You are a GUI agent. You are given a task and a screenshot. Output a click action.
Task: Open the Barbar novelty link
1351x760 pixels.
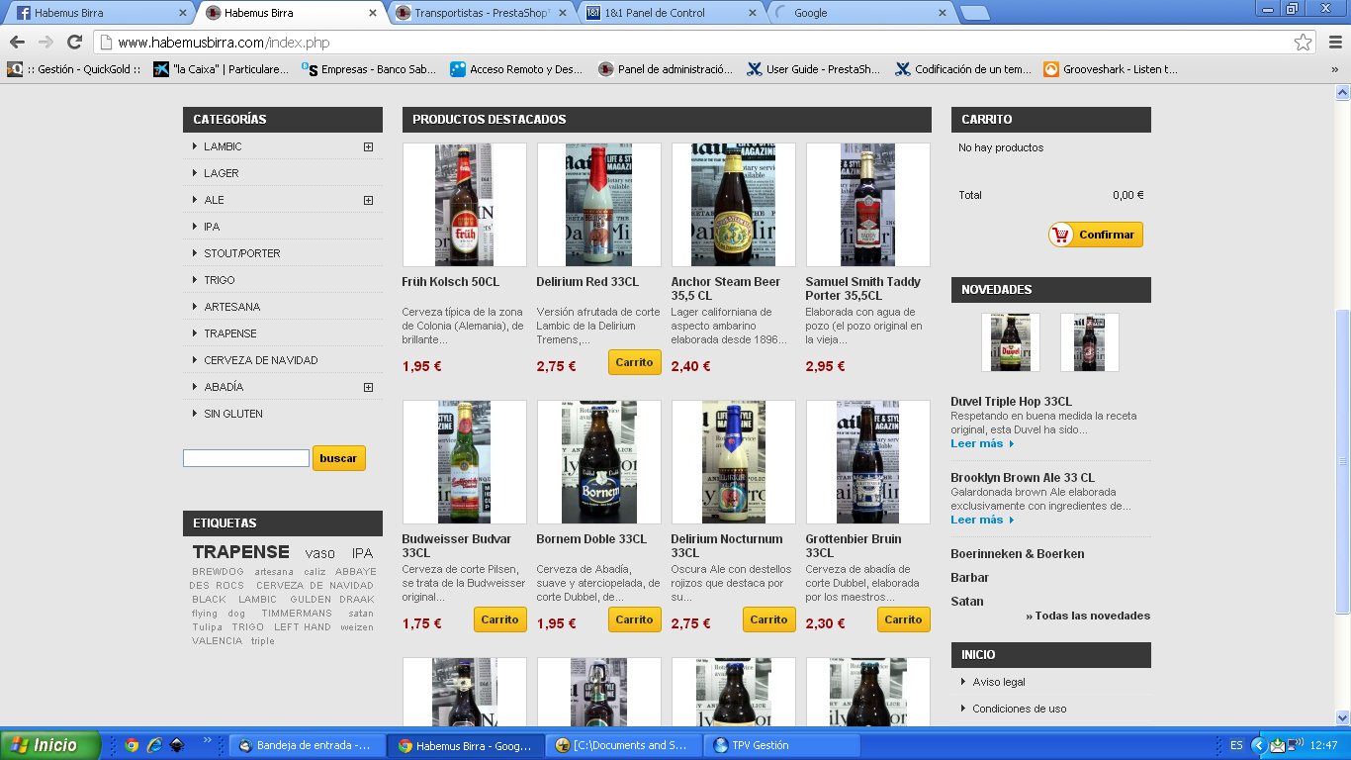click(x=970, y=577)
